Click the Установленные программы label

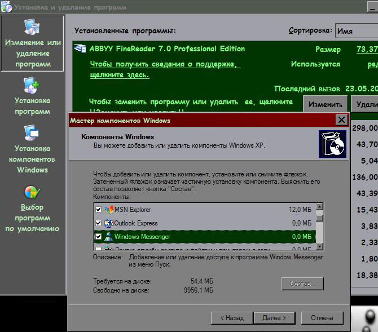coord(125,31)
